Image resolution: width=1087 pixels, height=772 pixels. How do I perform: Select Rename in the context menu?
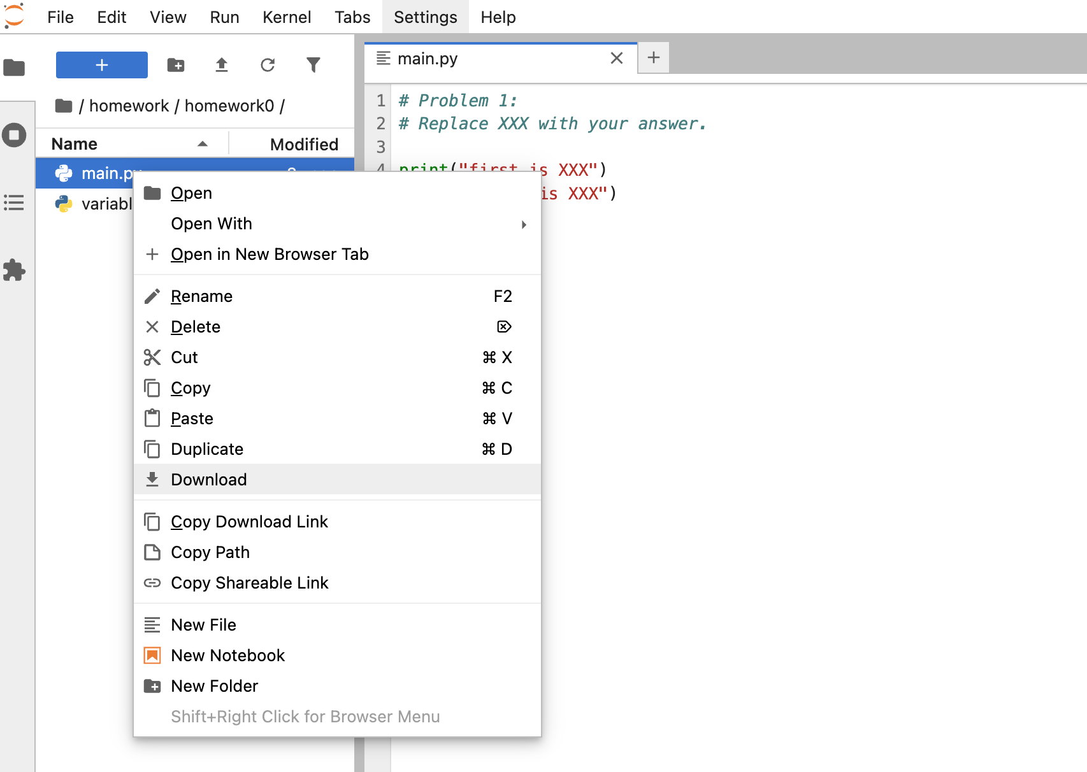(201, 296)
